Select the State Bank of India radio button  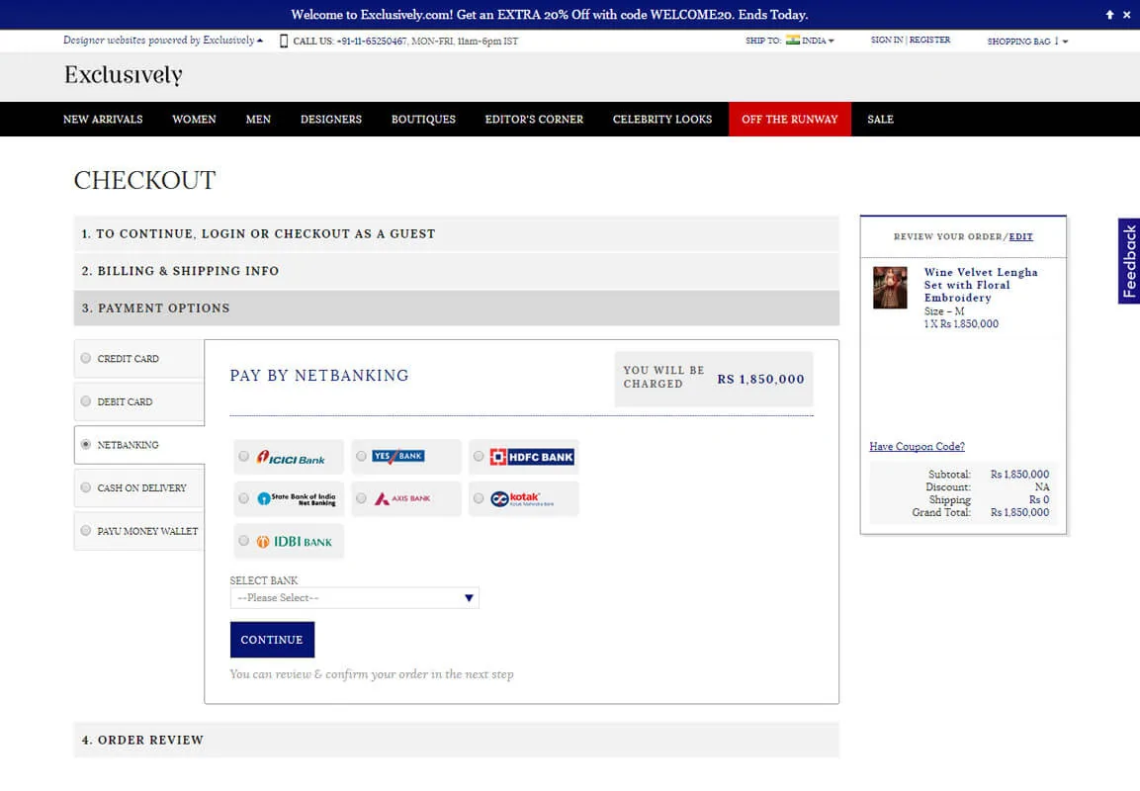pos(243,498)
